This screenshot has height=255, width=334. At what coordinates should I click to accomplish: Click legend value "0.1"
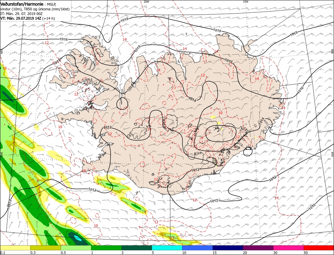click(2, 253)
